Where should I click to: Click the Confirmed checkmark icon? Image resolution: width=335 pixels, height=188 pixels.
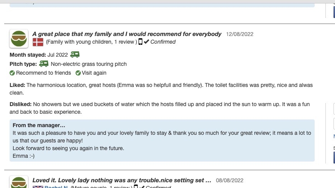tap(146, 42)
